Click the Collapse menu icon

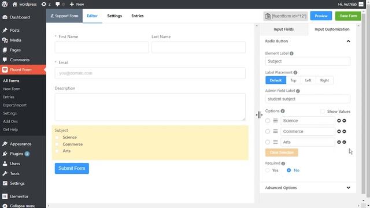coord(5,206)
